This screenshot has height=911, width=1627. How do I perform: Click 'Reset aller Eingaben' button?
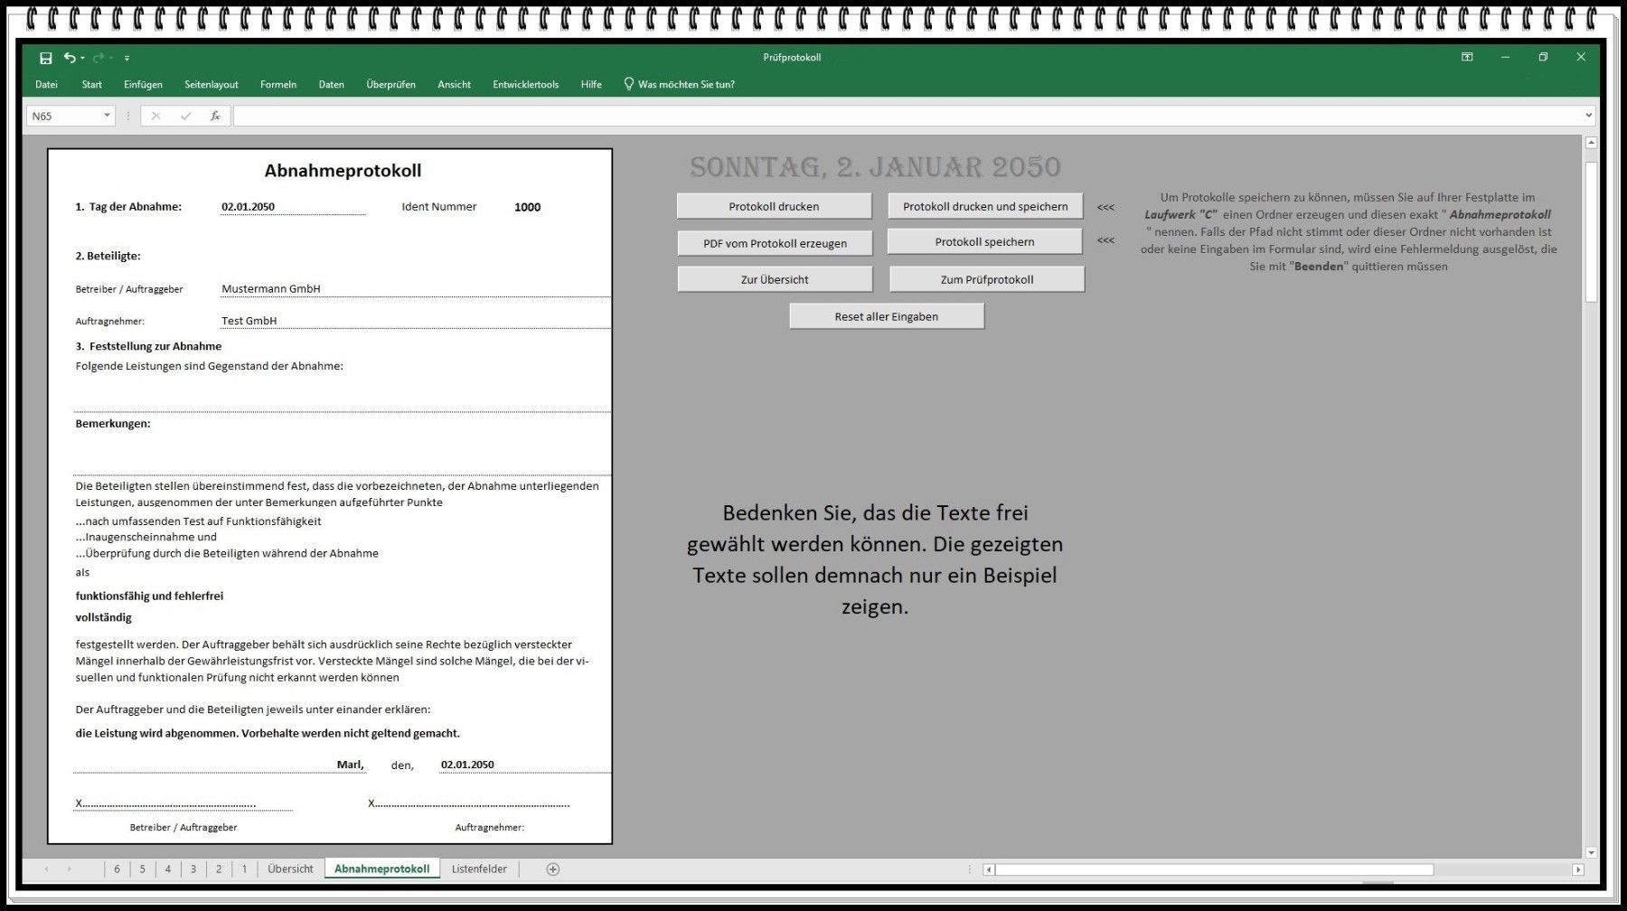(886, 316)
